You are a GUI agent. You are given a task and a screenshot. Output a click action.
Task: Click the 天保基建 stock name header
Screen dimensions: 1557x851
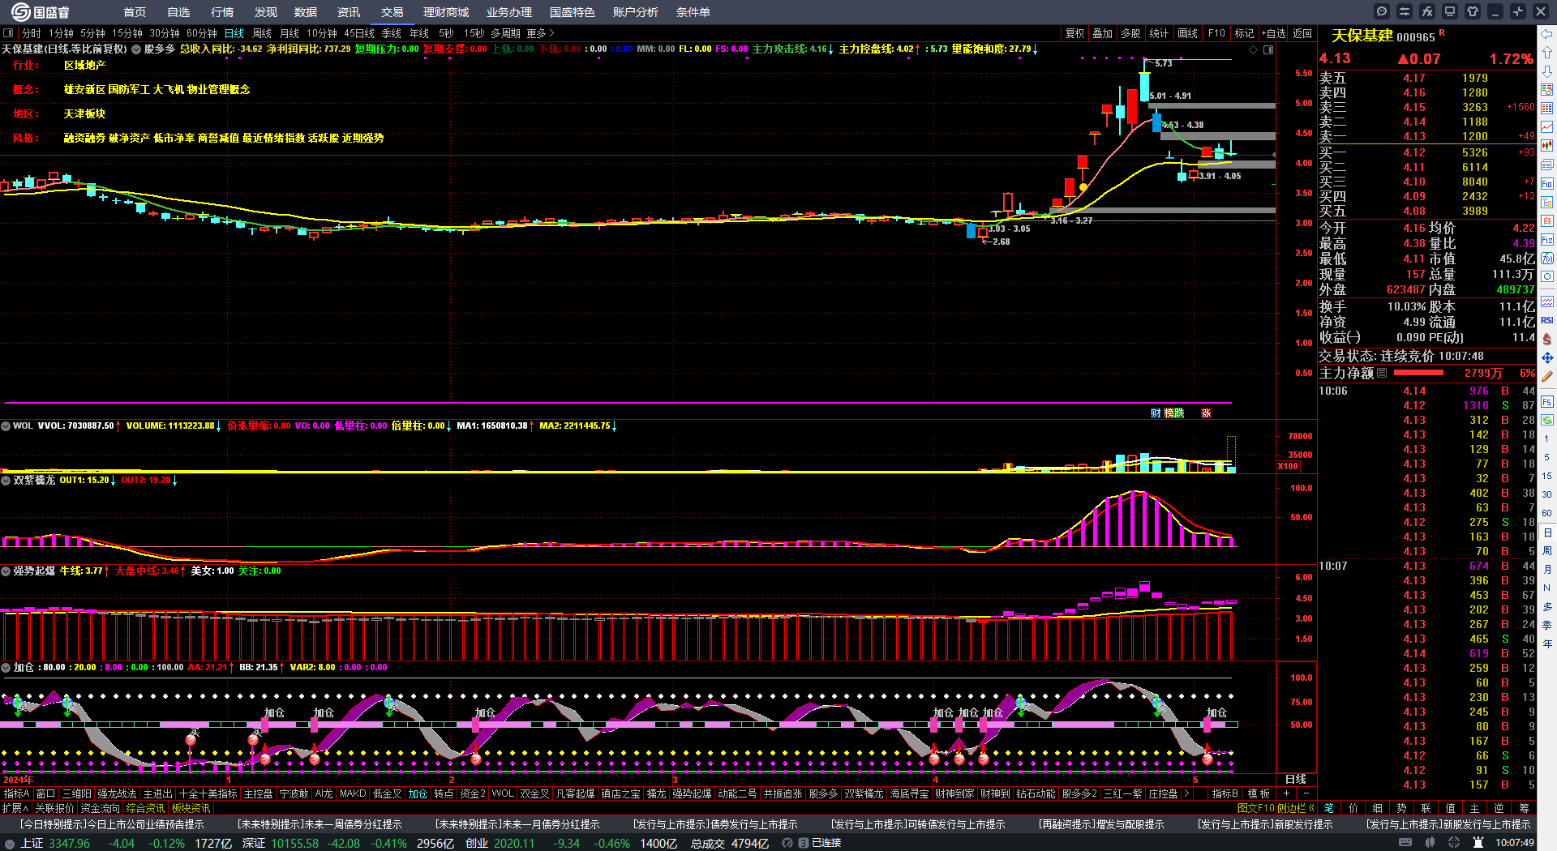coord(1362,36)
